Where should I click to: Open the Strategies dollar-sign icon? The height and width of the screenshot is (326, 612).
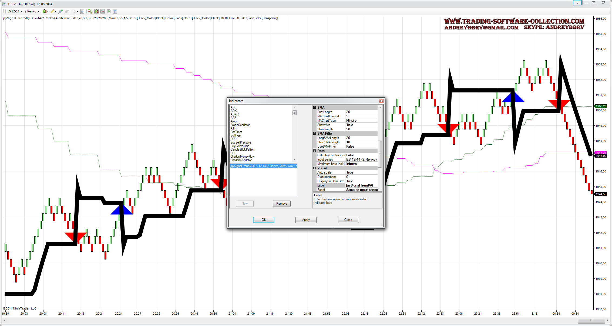click(109, 11)
